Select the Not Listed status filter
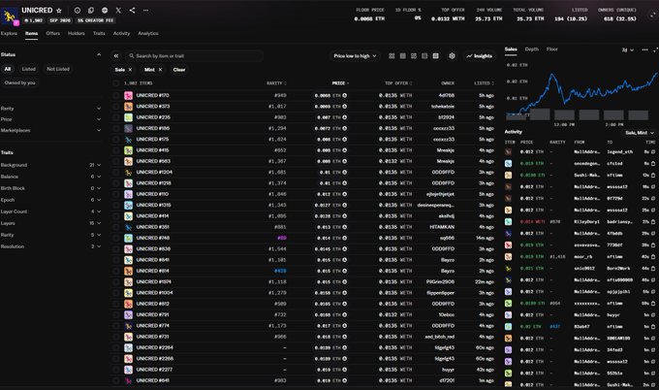 click(x=58, y=69)
